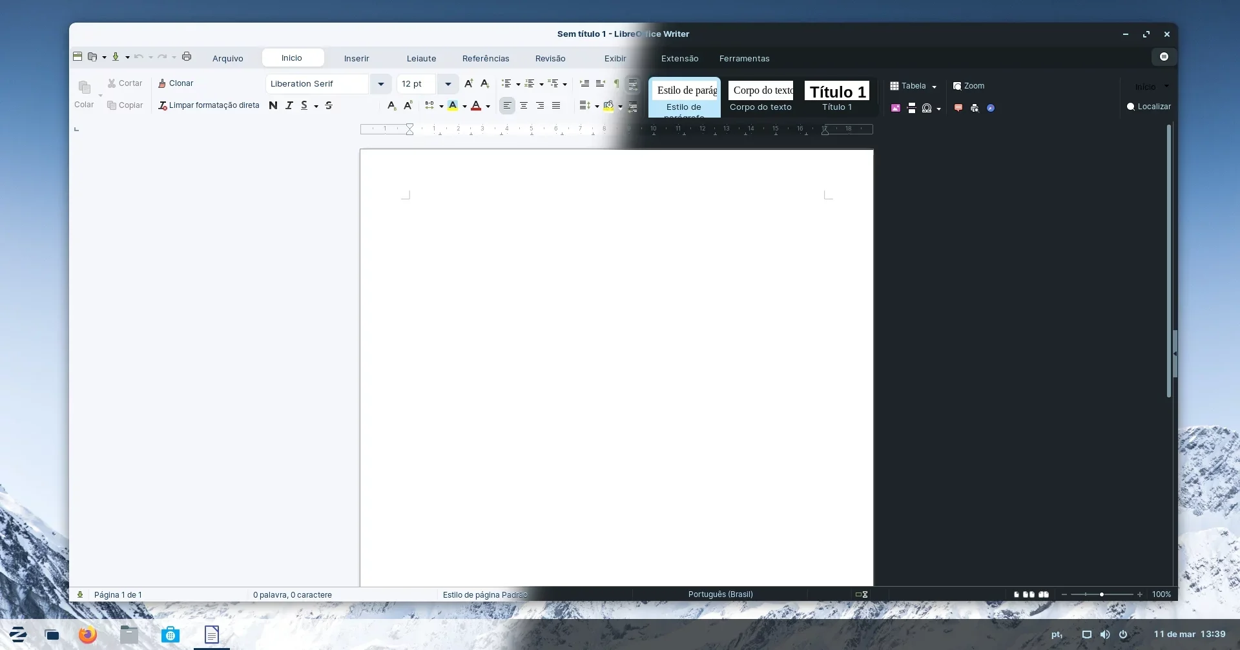Click the Clonar formatting button
Image resolution: width=1240 pixels, height=650 pixels.
tap(176, 83)
